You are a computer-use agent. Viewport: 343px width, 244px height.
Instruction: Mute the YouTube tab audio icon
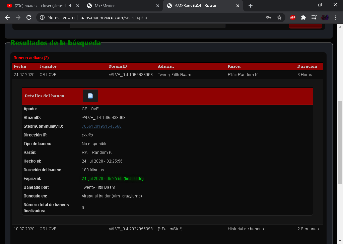(x=70, y=6)
